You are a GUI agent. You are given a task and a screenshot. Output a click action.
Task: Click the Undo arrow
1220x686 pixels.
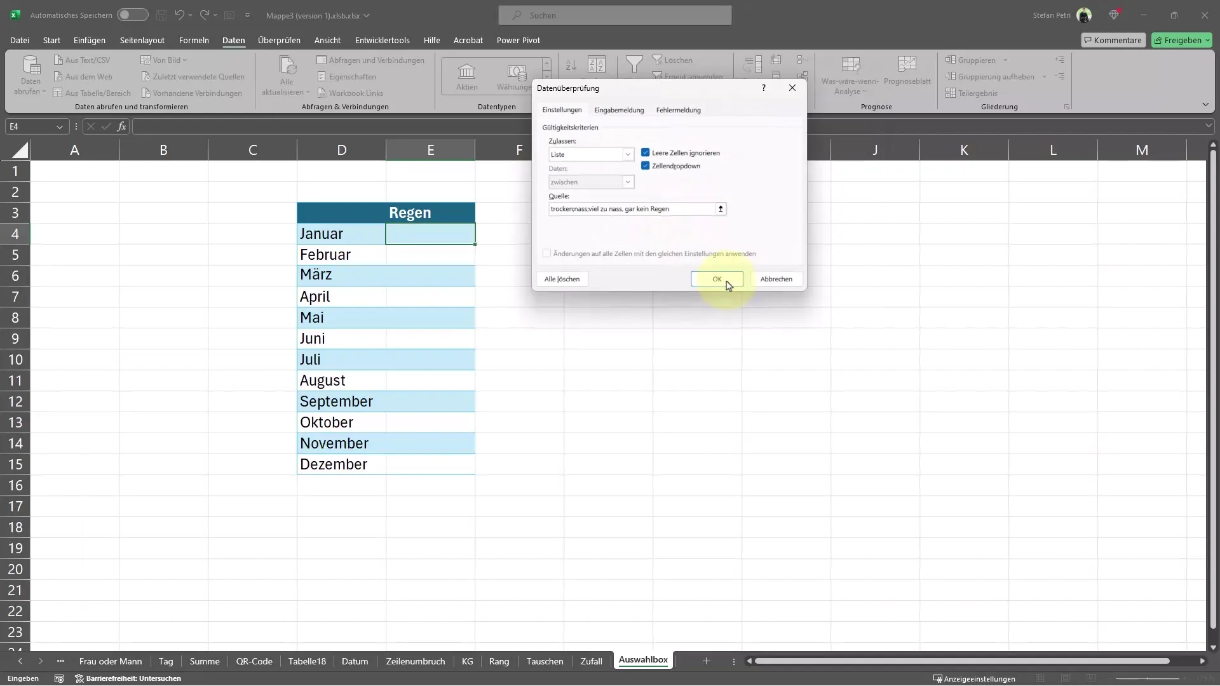[180, 15]
